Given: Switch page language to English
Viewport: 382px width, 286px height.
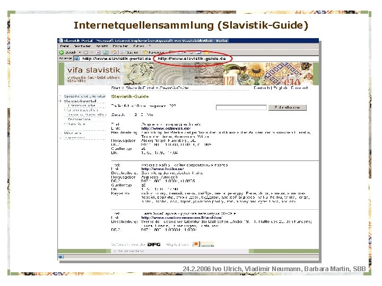Looking at the screenshot, I should [x=281, y=88].
